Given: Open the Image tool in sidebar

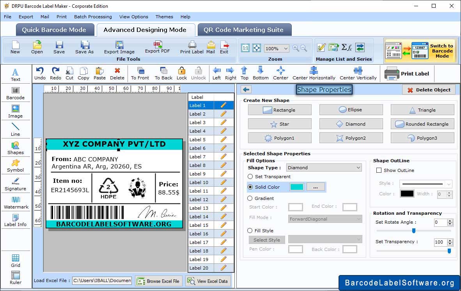Looking at the screenshot, I should [x=15, y=112].
